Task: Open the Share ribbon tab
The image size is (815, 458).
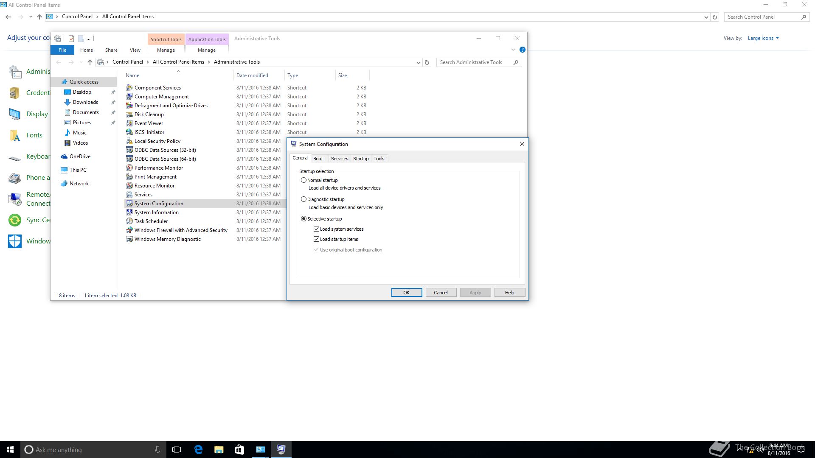Action: coord(111,50)
